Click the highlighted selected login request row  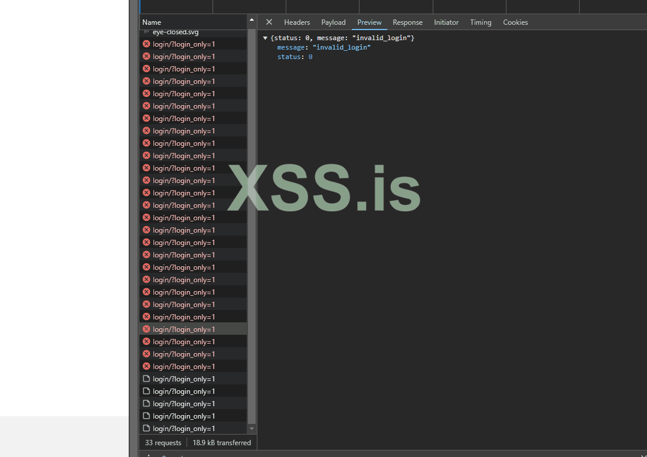(184, 329)
